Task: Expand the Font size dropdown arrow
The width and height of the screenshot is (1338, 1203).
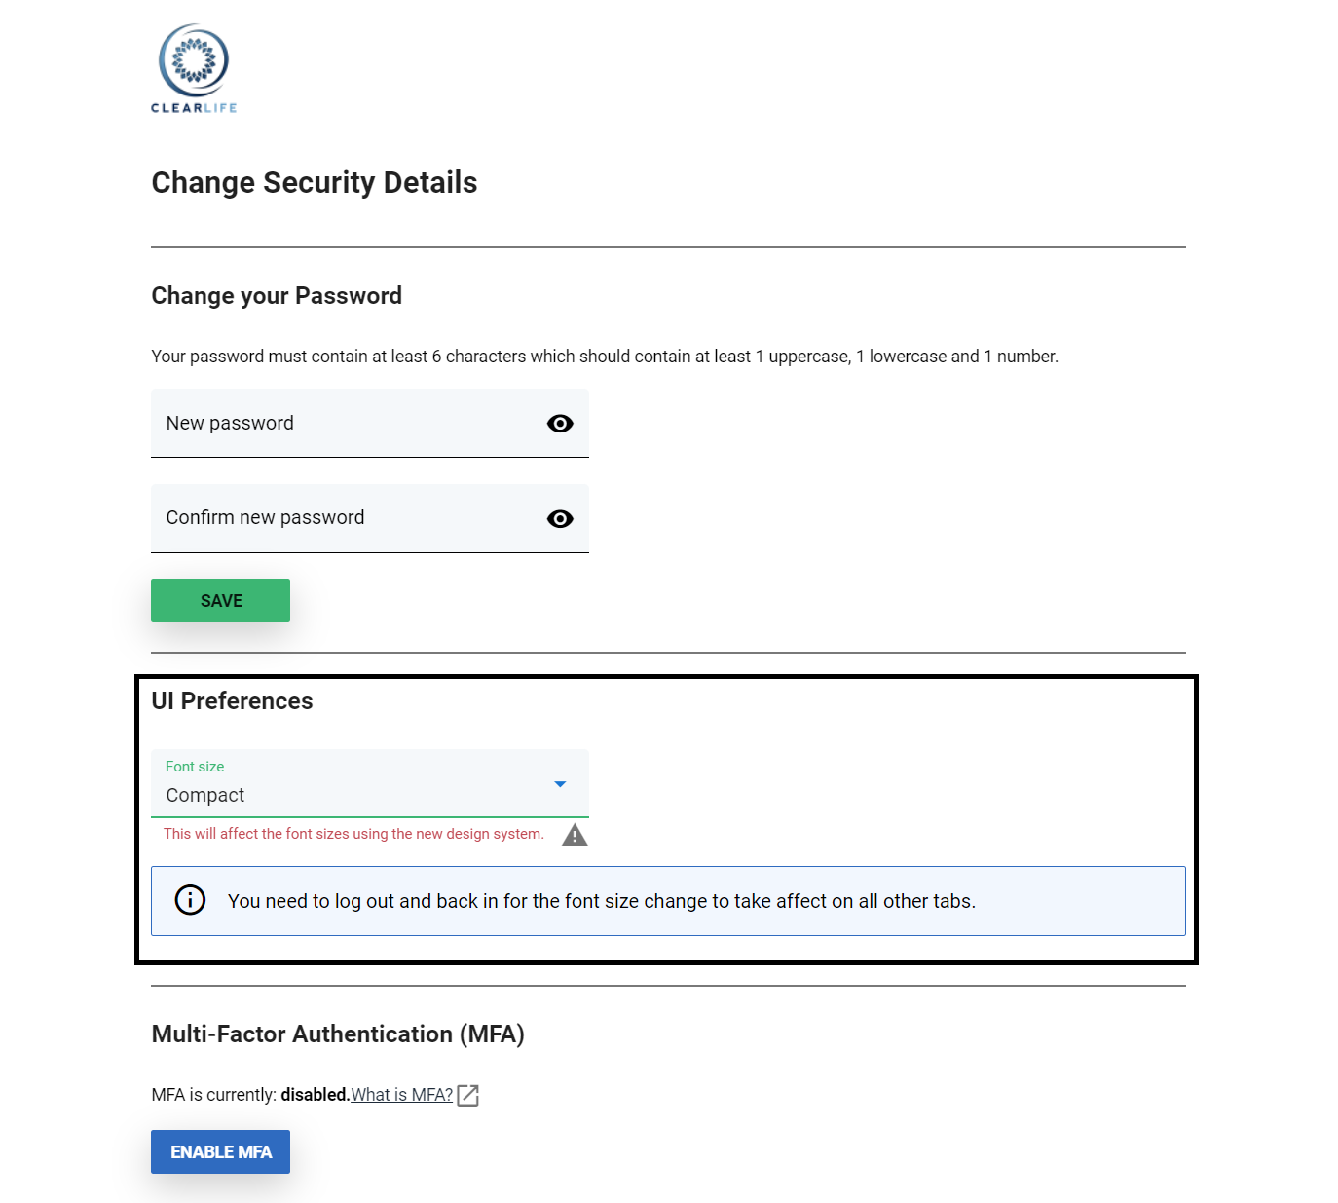Action: point(560,784)
